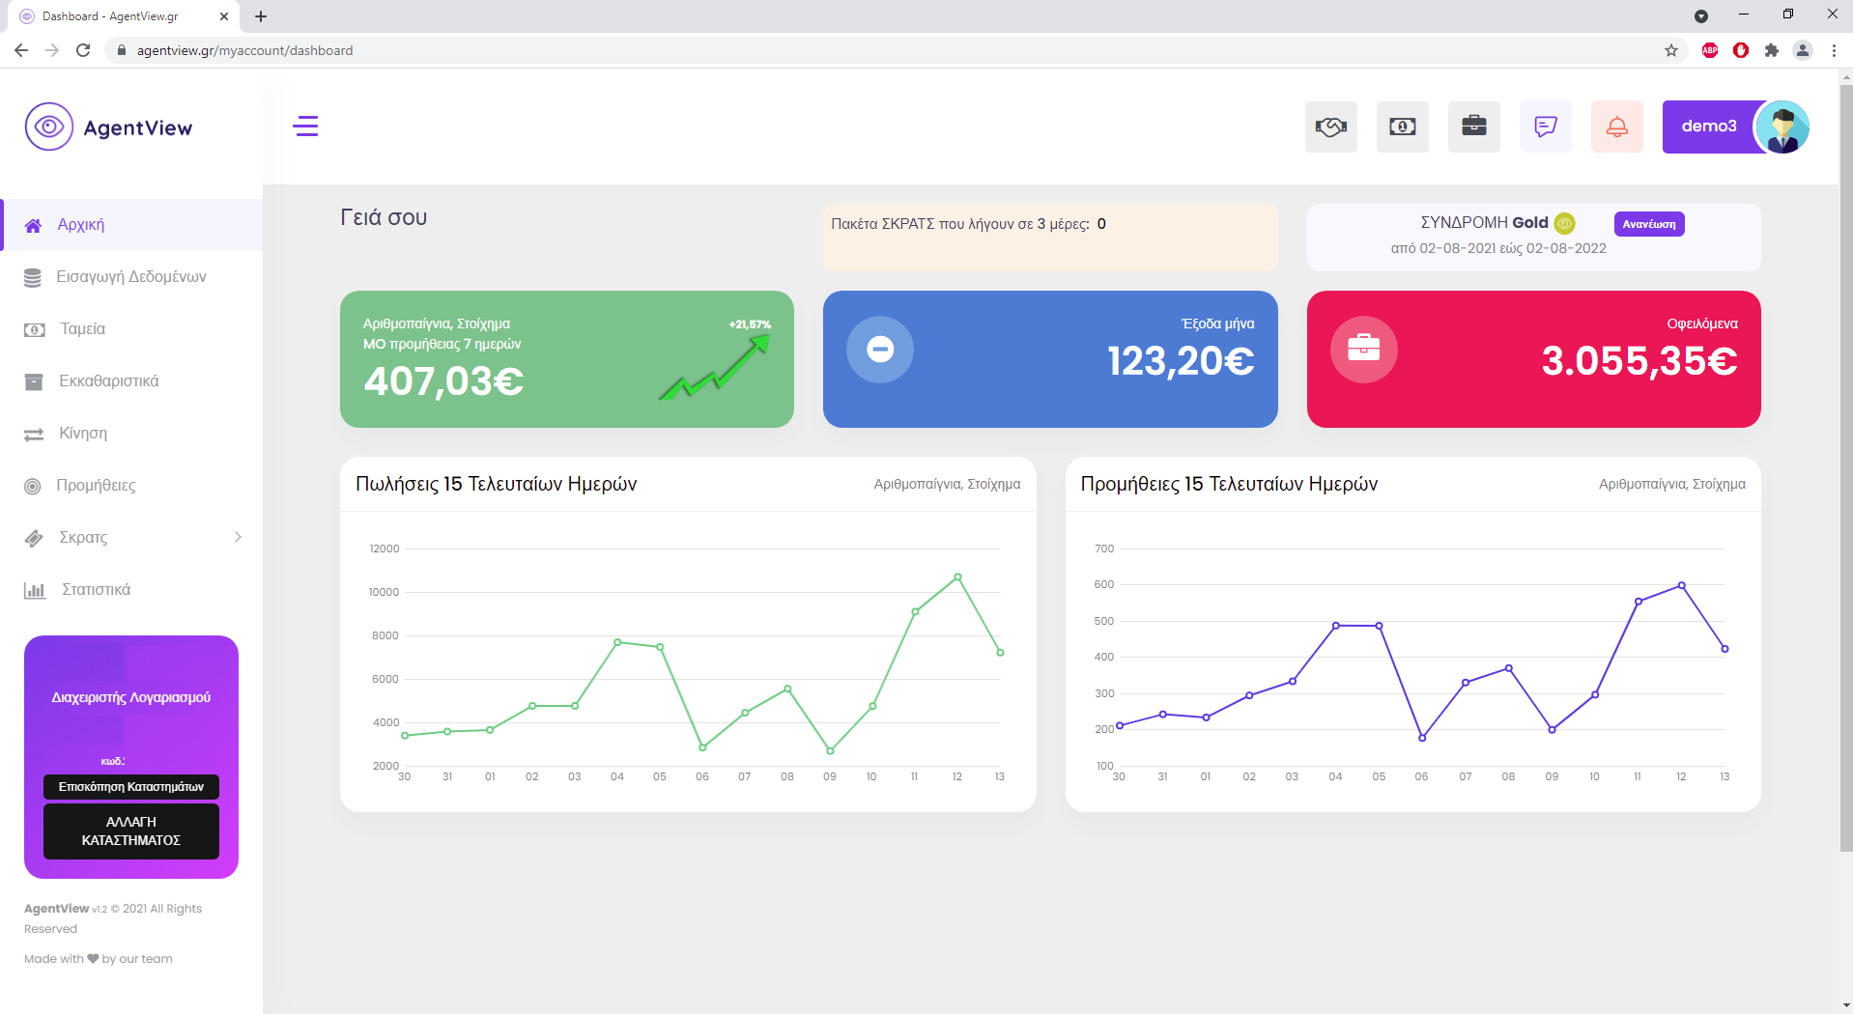
Task: Click the red briefcase icon on Οφειλόμενα card
Action: [x=1363, y=349]
